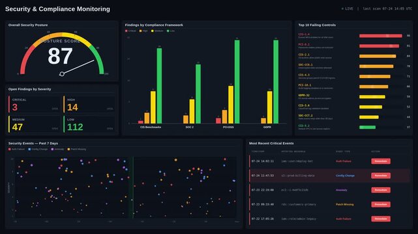The image size is (418, 234).
Task: Click the red bar with value 91
Action: [x=379, y=46]
